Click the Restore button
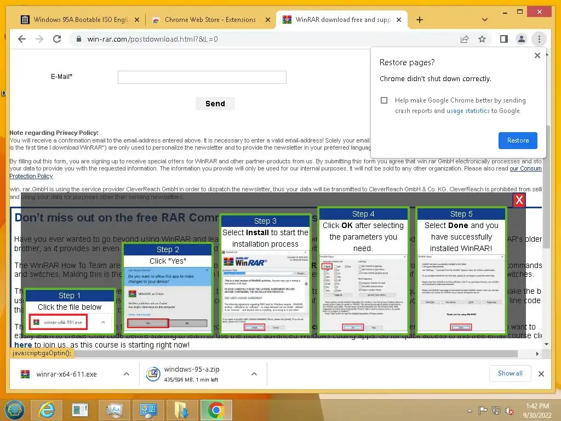561x421 pixels. pyautogui.click(x=518, y=140)
